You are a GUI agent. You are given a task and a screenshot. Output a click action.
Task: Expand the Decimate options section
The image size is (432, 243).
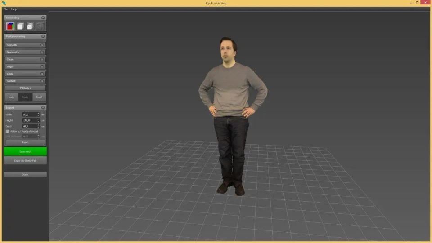click(25, 52)
